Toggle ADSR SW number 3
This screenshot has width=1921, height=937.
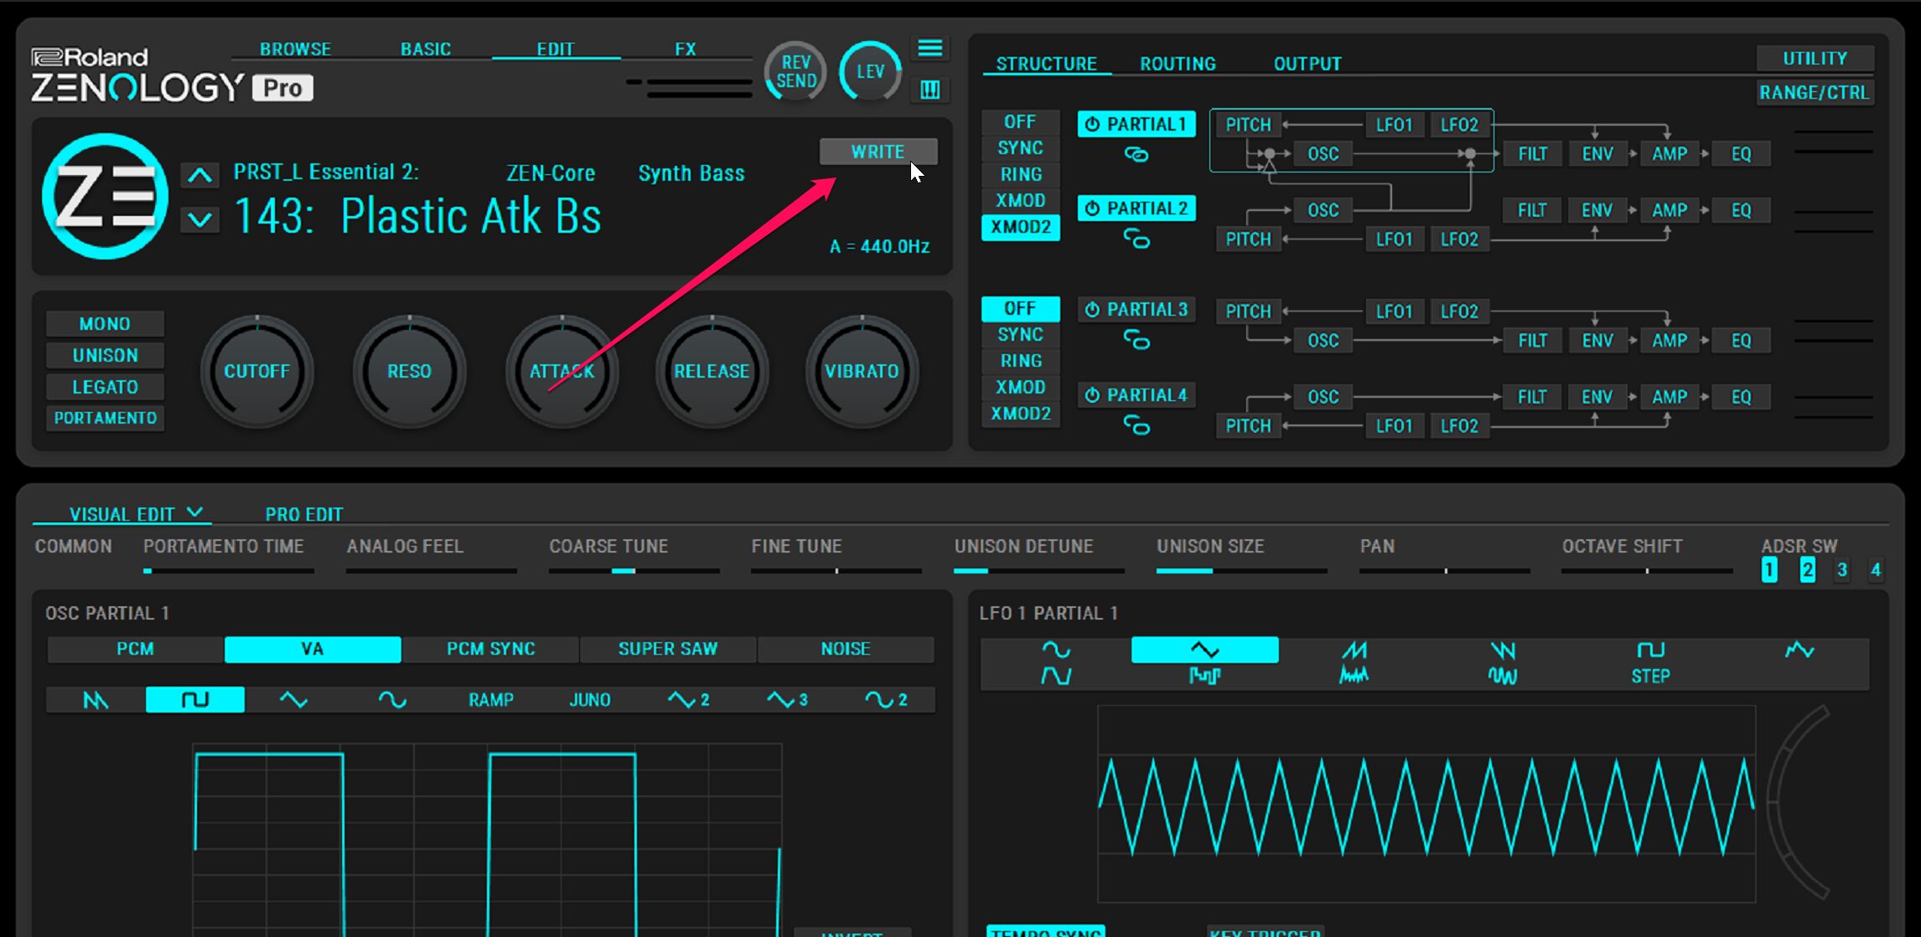(x=1841, y=570)
